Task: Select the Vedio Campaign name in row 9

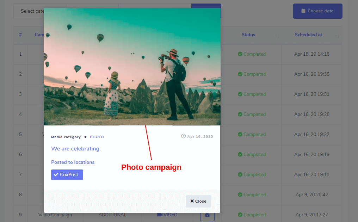Action: 55,215
